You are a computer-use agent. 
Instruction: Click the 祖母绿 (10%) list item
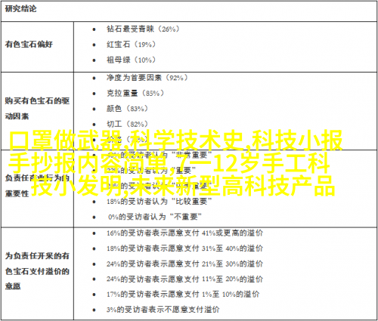[131, 60]
